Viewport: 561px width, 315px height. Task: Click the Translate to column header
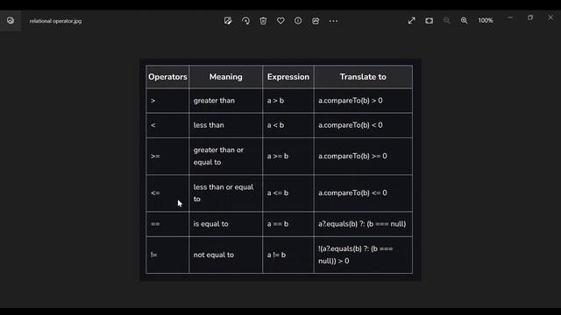(363, 77)
